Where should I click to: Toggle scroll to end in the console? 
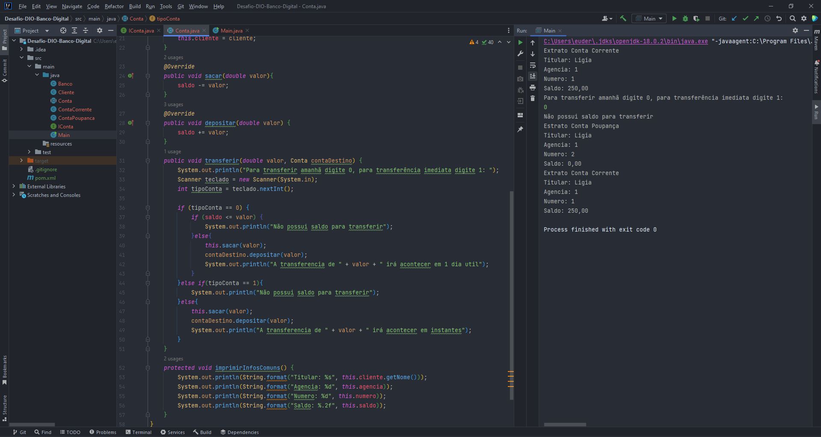pos(533,76)
